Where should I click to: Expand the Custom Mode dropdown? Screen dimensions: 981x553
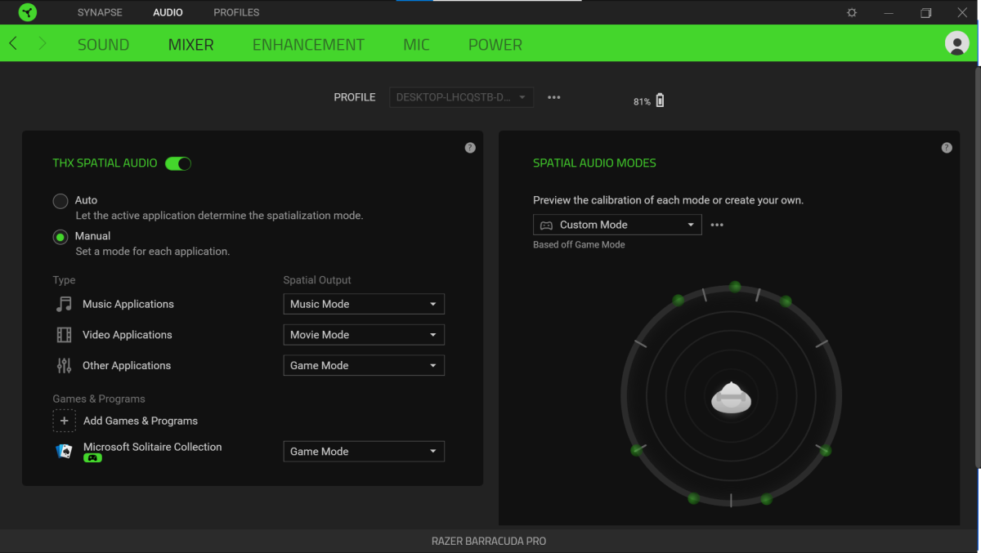coord(617,225)
